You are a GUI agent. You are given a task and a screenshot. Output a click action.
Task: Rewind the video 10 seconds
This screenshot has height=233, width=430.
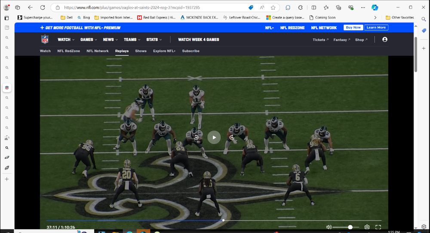(x=196, y=137)
